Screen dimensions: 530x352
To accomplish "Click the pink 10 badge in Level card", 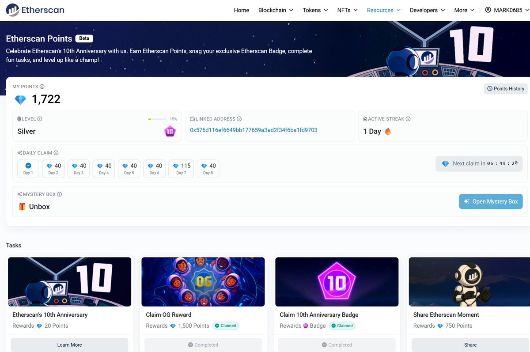I will [x=170, y=131].
